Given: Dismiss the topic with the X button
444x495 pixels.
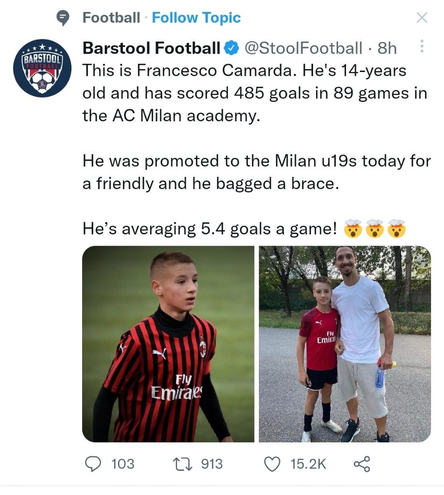Looking at the screenshot, I should click(x=422, y=18).
